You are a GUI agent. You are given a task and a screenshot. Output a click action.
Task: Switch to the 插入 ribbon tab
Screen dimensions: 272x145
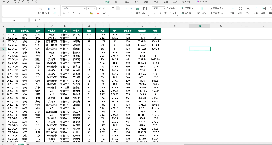point(117,2)
